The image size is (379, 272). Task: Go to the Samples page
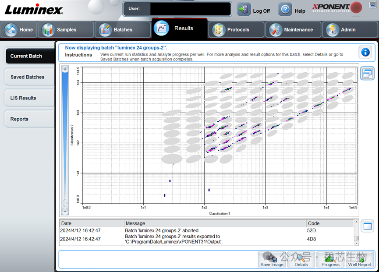click(66, 30)
